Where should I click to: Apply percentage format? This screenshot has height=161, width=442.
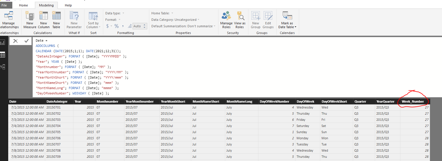[x=116, y=26]
